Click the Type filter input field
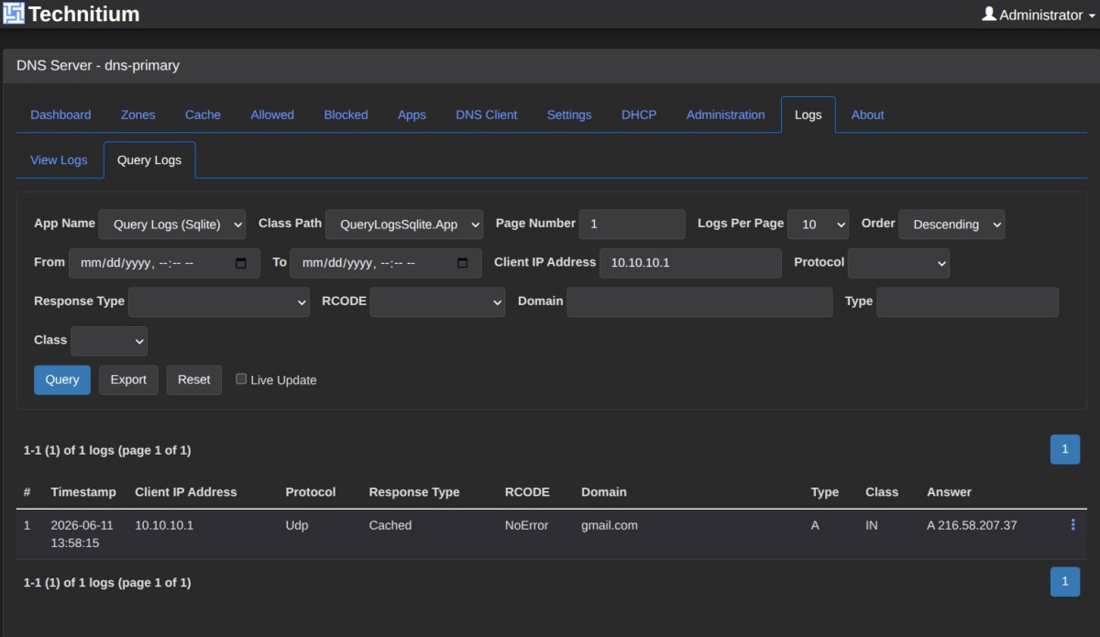The image size is (1100, 637). tap(967, 302)
